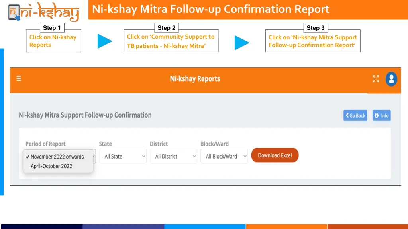Image resolution: width=408 pixels, height=229 pixels.
Task: Click the back chevron inside Go Back
Action: pyautogui.click(x=347, y=115)
